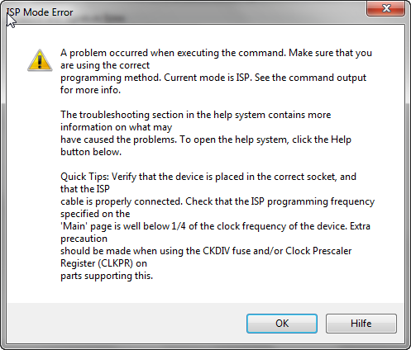Click the 'for more info.' text line

[90, 90]
